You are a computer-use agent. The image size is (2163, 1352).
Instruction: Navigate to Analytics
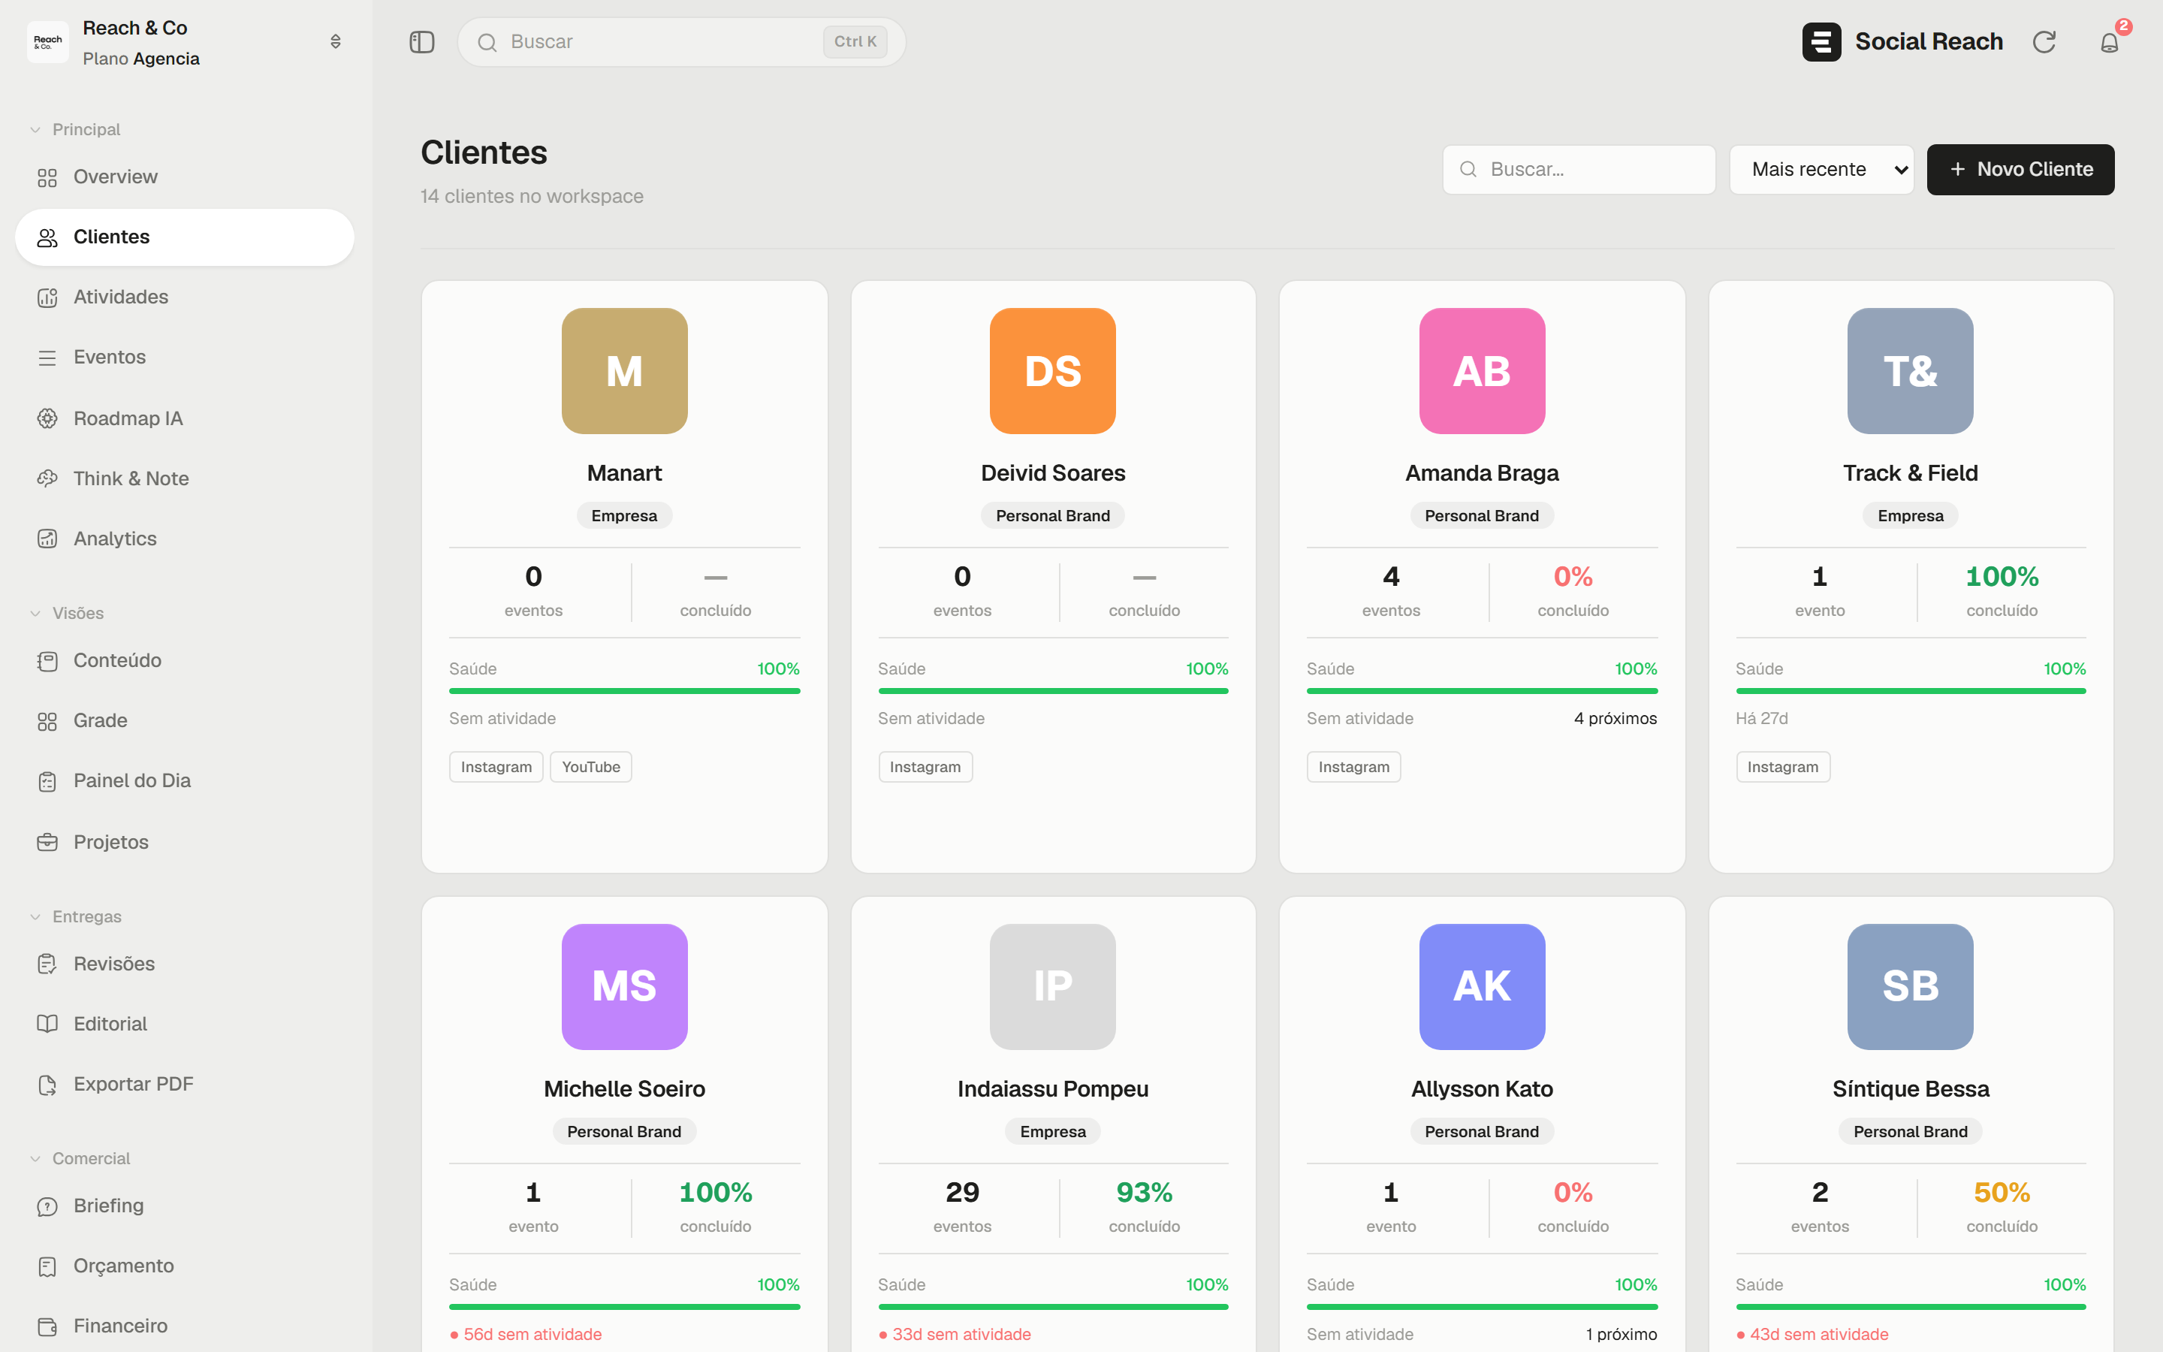point(185,539)
